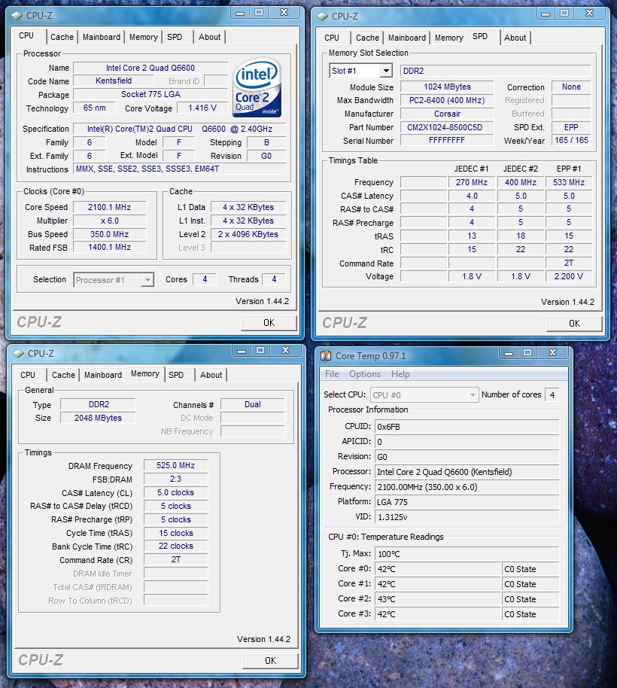Screen dimensions: 617x688
Task: Click the Manufacturer value Corsair
Action: [447, 114]
